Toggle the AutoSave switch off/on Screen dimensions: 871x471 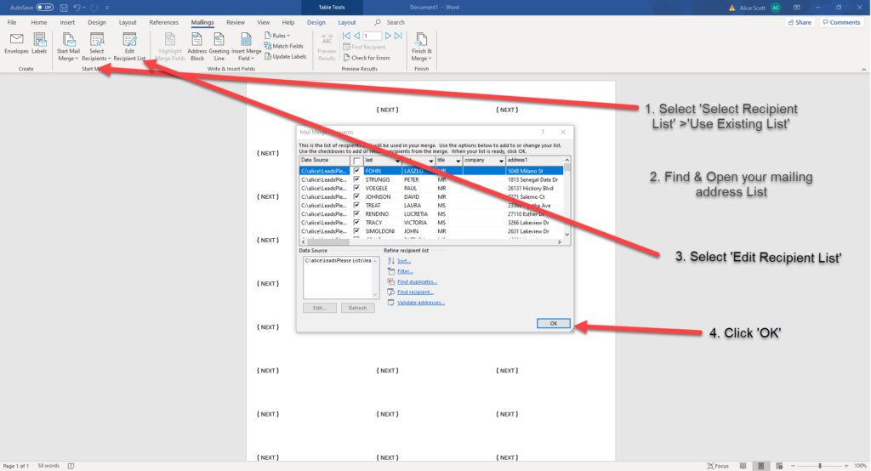44,7
